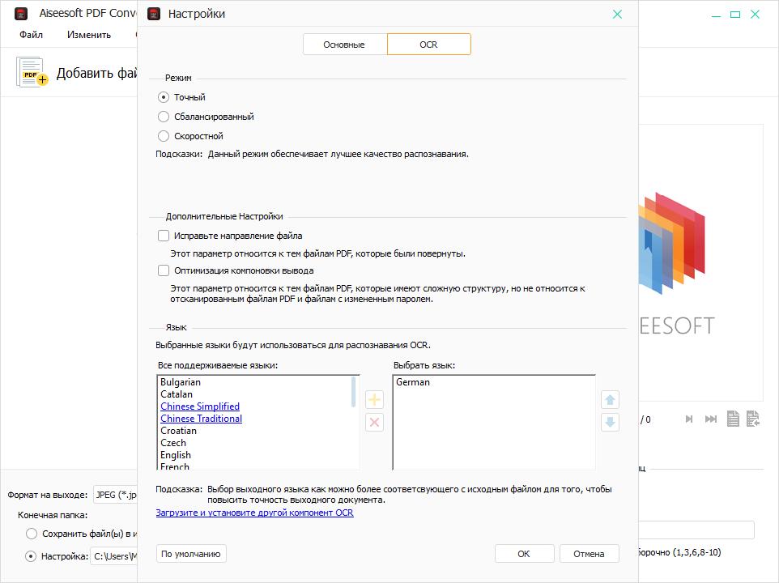
Task: Jump to last page in preview
Action: point(711,419)
